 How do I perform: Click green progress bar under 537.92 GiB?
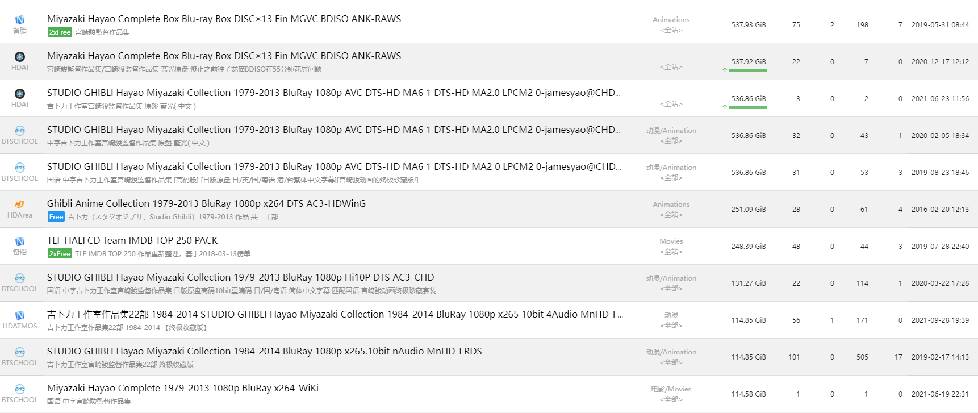(x=747, y=70)
